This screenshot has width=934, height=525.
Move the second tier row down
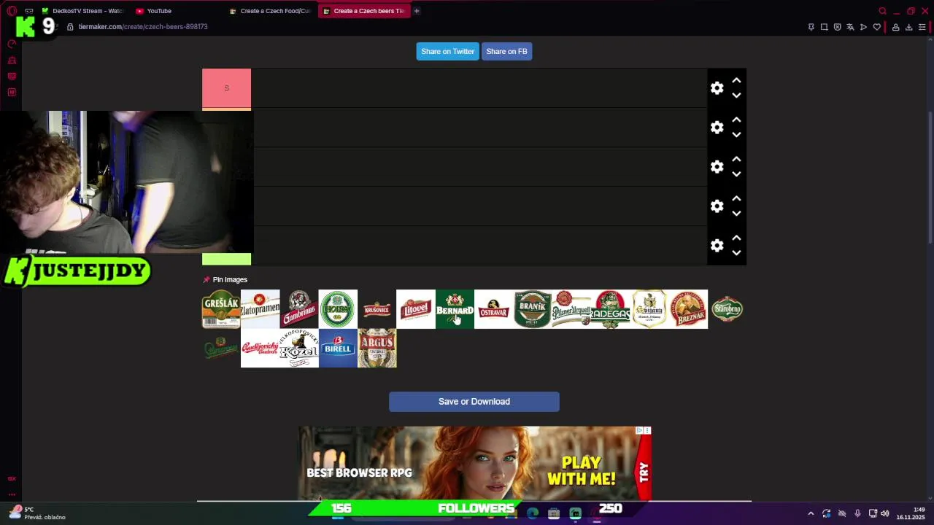pos(736,135)
